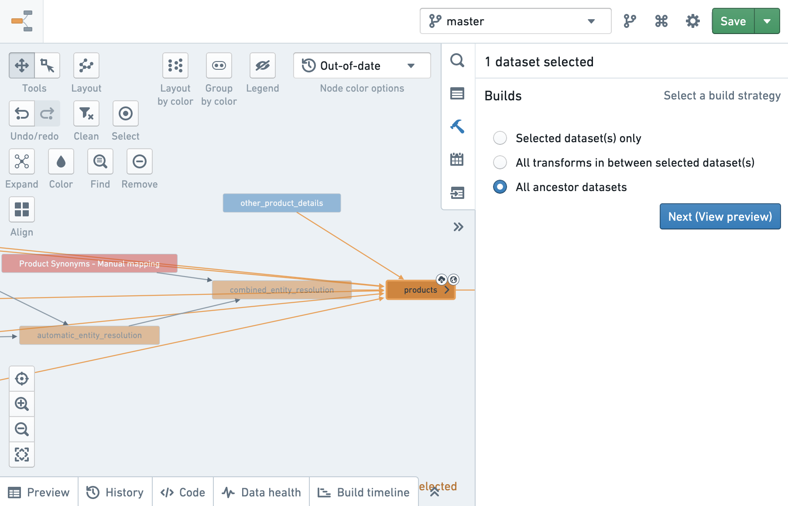The image size is (788, 506).
Task: Collapse the right sidebar with double chevron
Action: click(x=458, y=227)
